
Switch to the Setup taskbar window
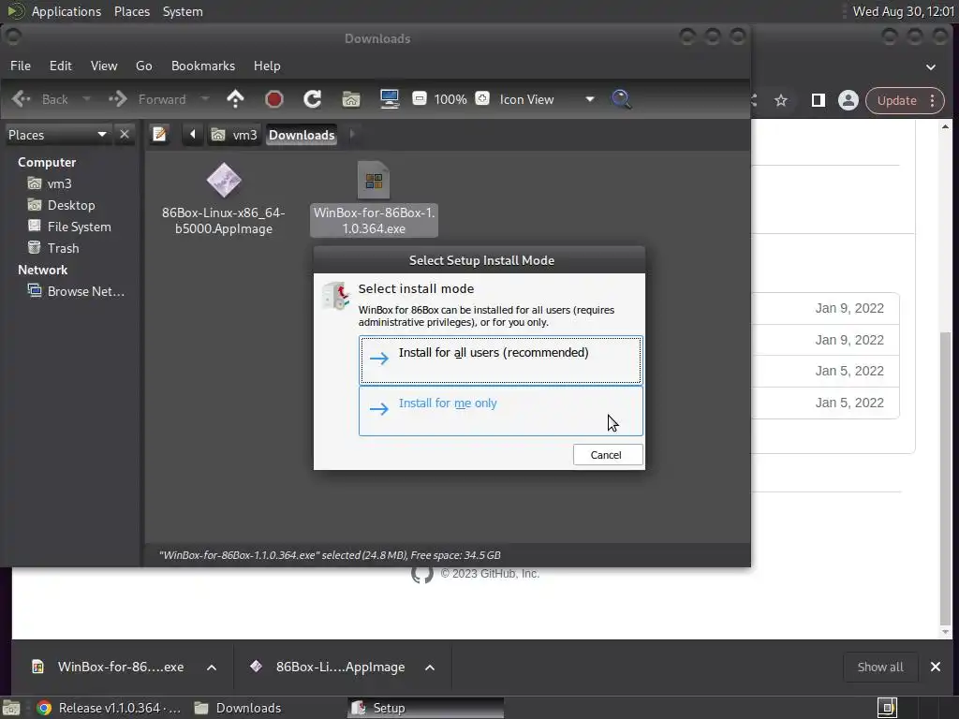426,708
